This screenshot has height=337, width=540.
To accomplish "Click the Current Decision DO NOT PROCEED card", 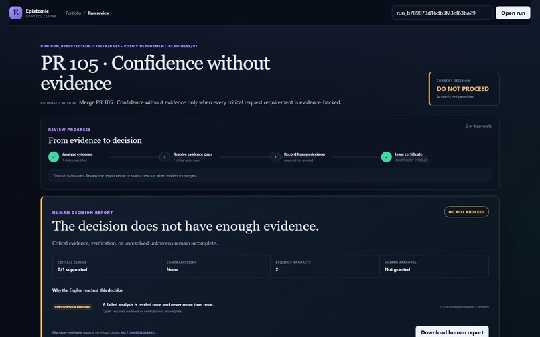I will (464, 88).
